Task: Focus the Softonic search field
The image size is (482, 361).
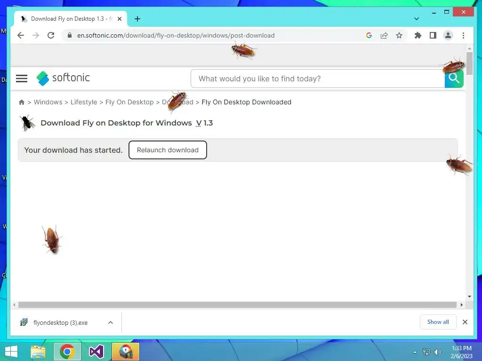Action: [x=318, y=78]
